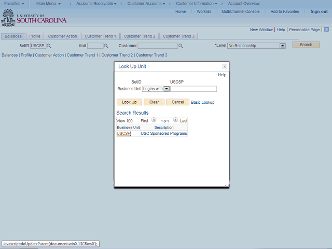Click the Look Up button
This screenshot has width=332, height=249.
(x=129, y=102)
